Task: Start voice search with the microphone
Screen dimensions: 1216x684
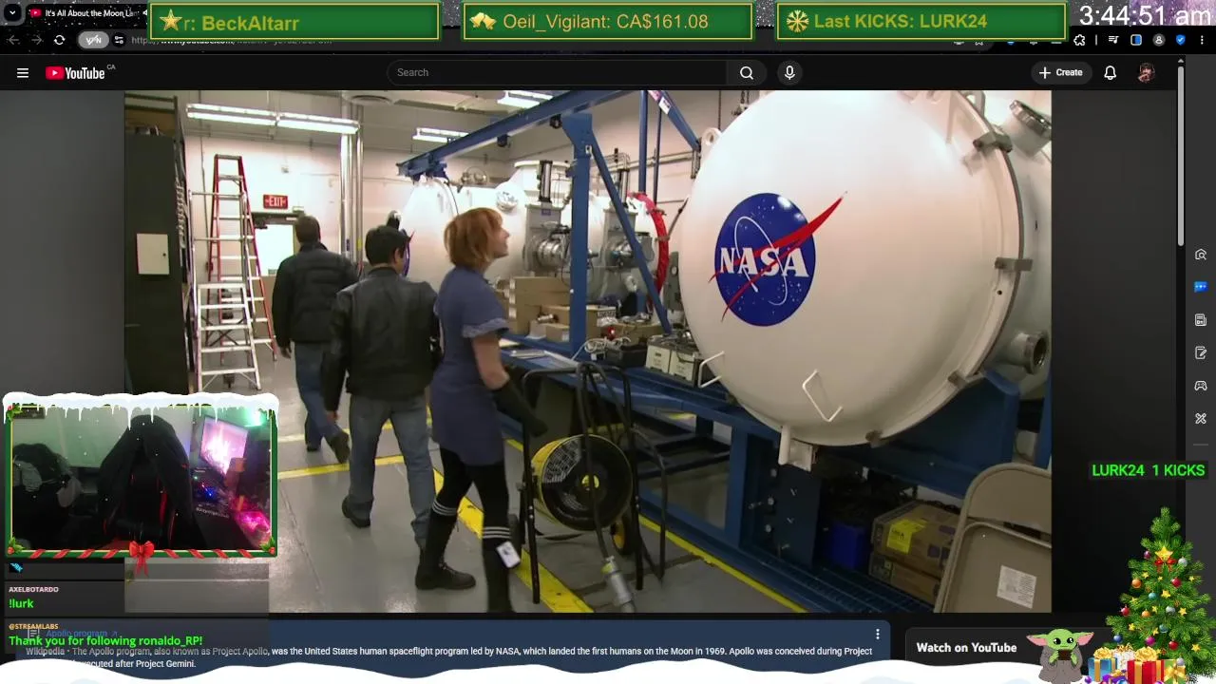Action: pyautogui.click(x=789, y=72)
